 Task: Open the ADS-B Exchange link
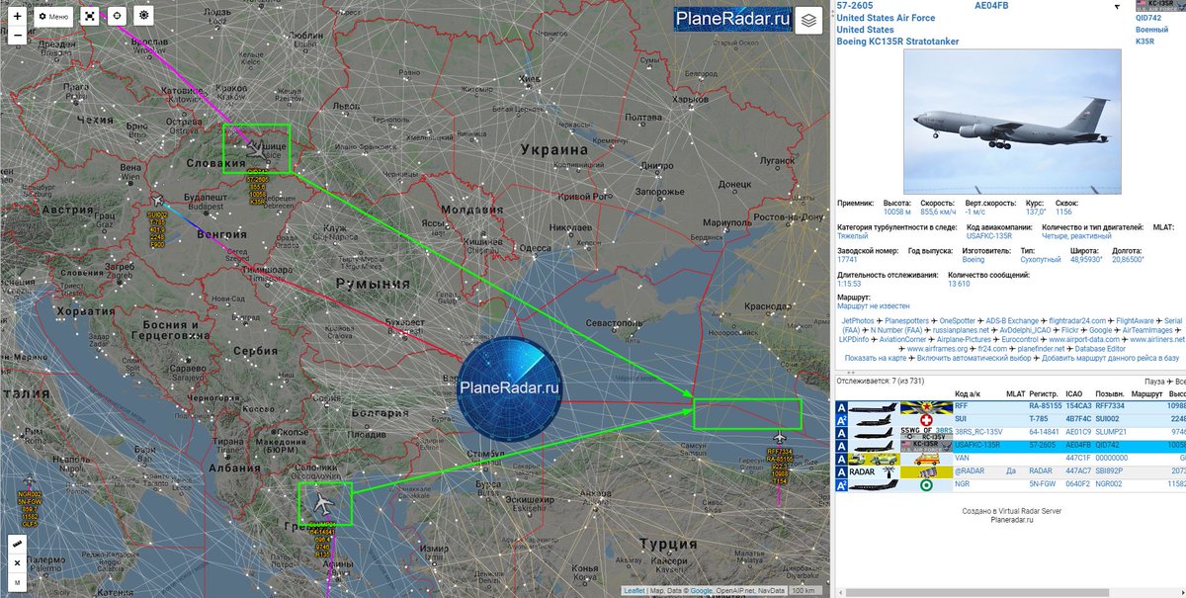tap(1012, 321)
